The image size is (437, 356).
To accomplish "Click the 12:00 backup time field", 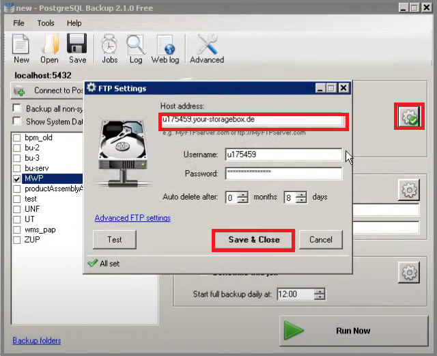I will point(296,295).
